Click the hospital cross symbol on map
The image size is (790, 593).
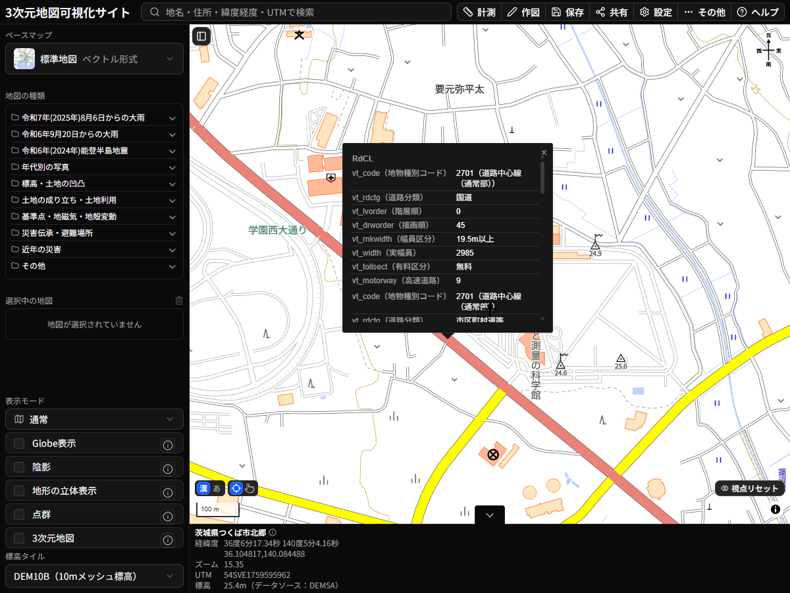[x=331, y=178]
